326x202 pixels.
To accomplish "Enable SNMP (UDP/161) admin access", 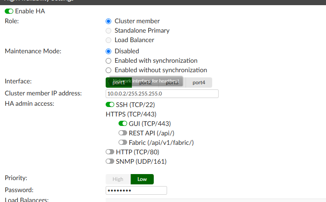I will (110, 162).
